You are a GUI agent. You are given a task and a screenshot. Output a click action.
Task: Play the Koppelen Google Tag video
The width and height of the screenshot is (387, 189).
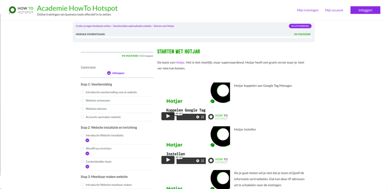click(168, 116)
